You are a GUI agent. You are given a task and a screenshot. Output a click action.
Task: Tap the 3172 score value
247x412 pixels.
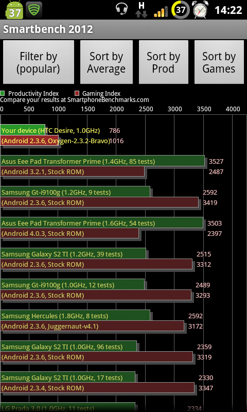tap(196, 327)
